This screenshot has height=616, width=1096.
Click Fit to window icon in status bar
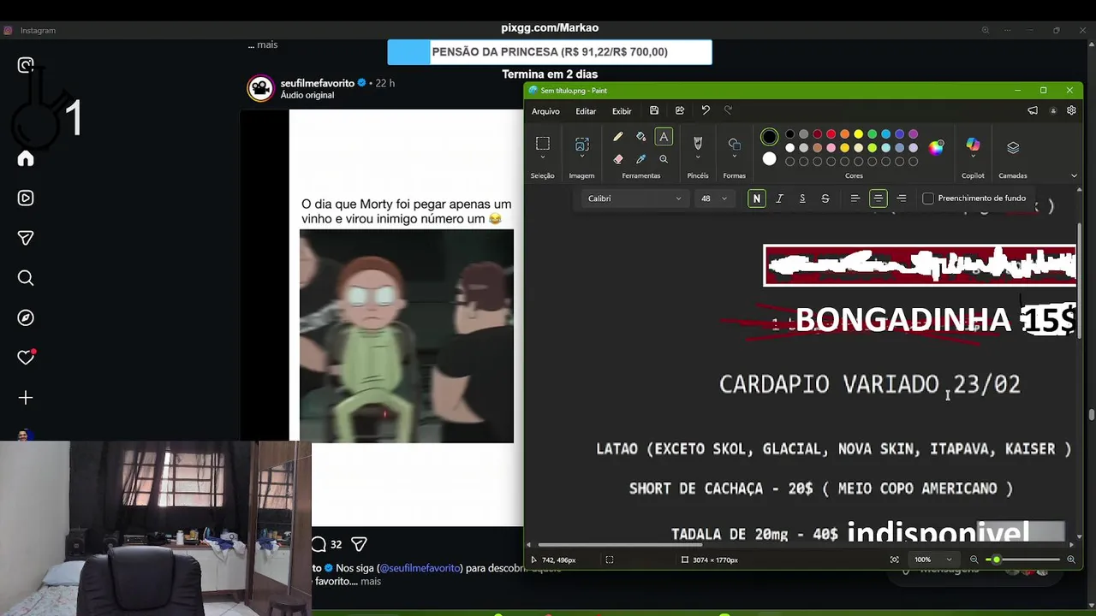pos(895,560)
